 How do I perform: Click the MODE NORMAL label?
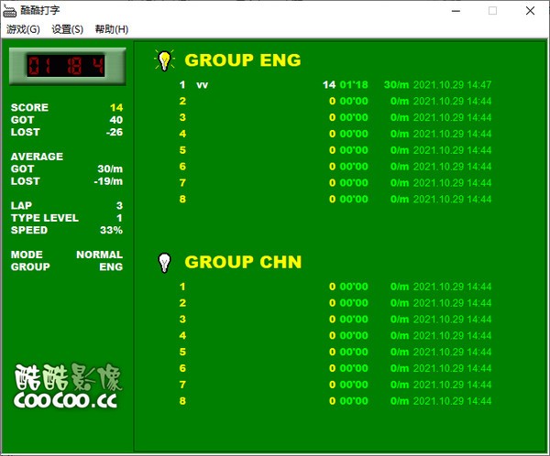tap(99, 255)
